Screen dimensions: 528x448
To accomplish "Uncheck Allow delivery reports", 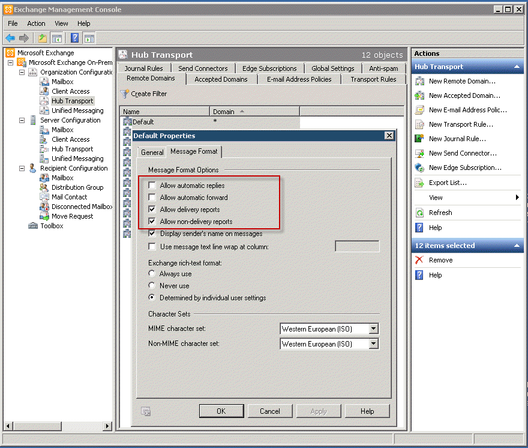I will point(152,210).
